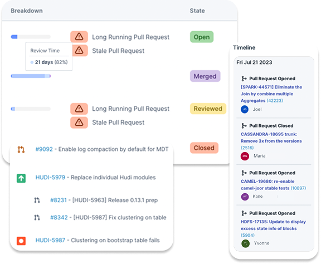
Task: Click the Breakdown column header
Action: [27, 11]
